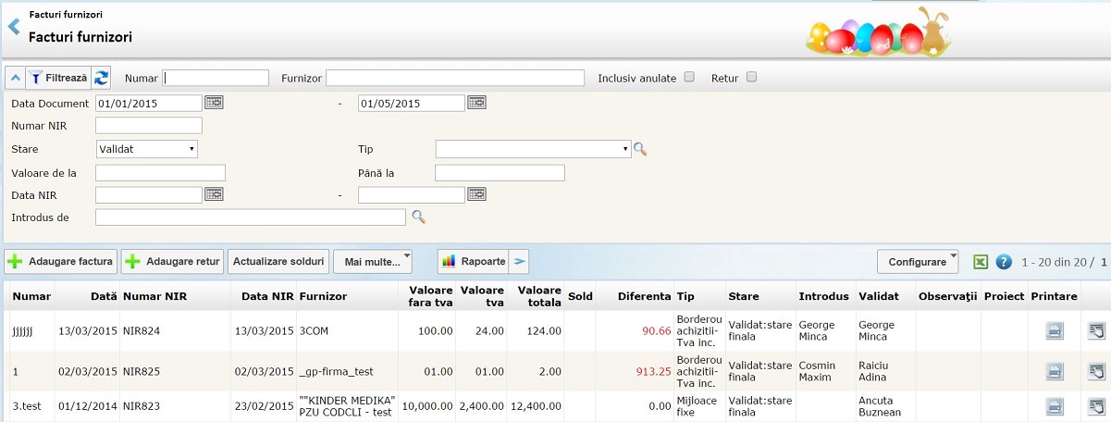Screen dimensions: 1111x422
Task: Click the Adaugare factura button
Action: [61, 262]
